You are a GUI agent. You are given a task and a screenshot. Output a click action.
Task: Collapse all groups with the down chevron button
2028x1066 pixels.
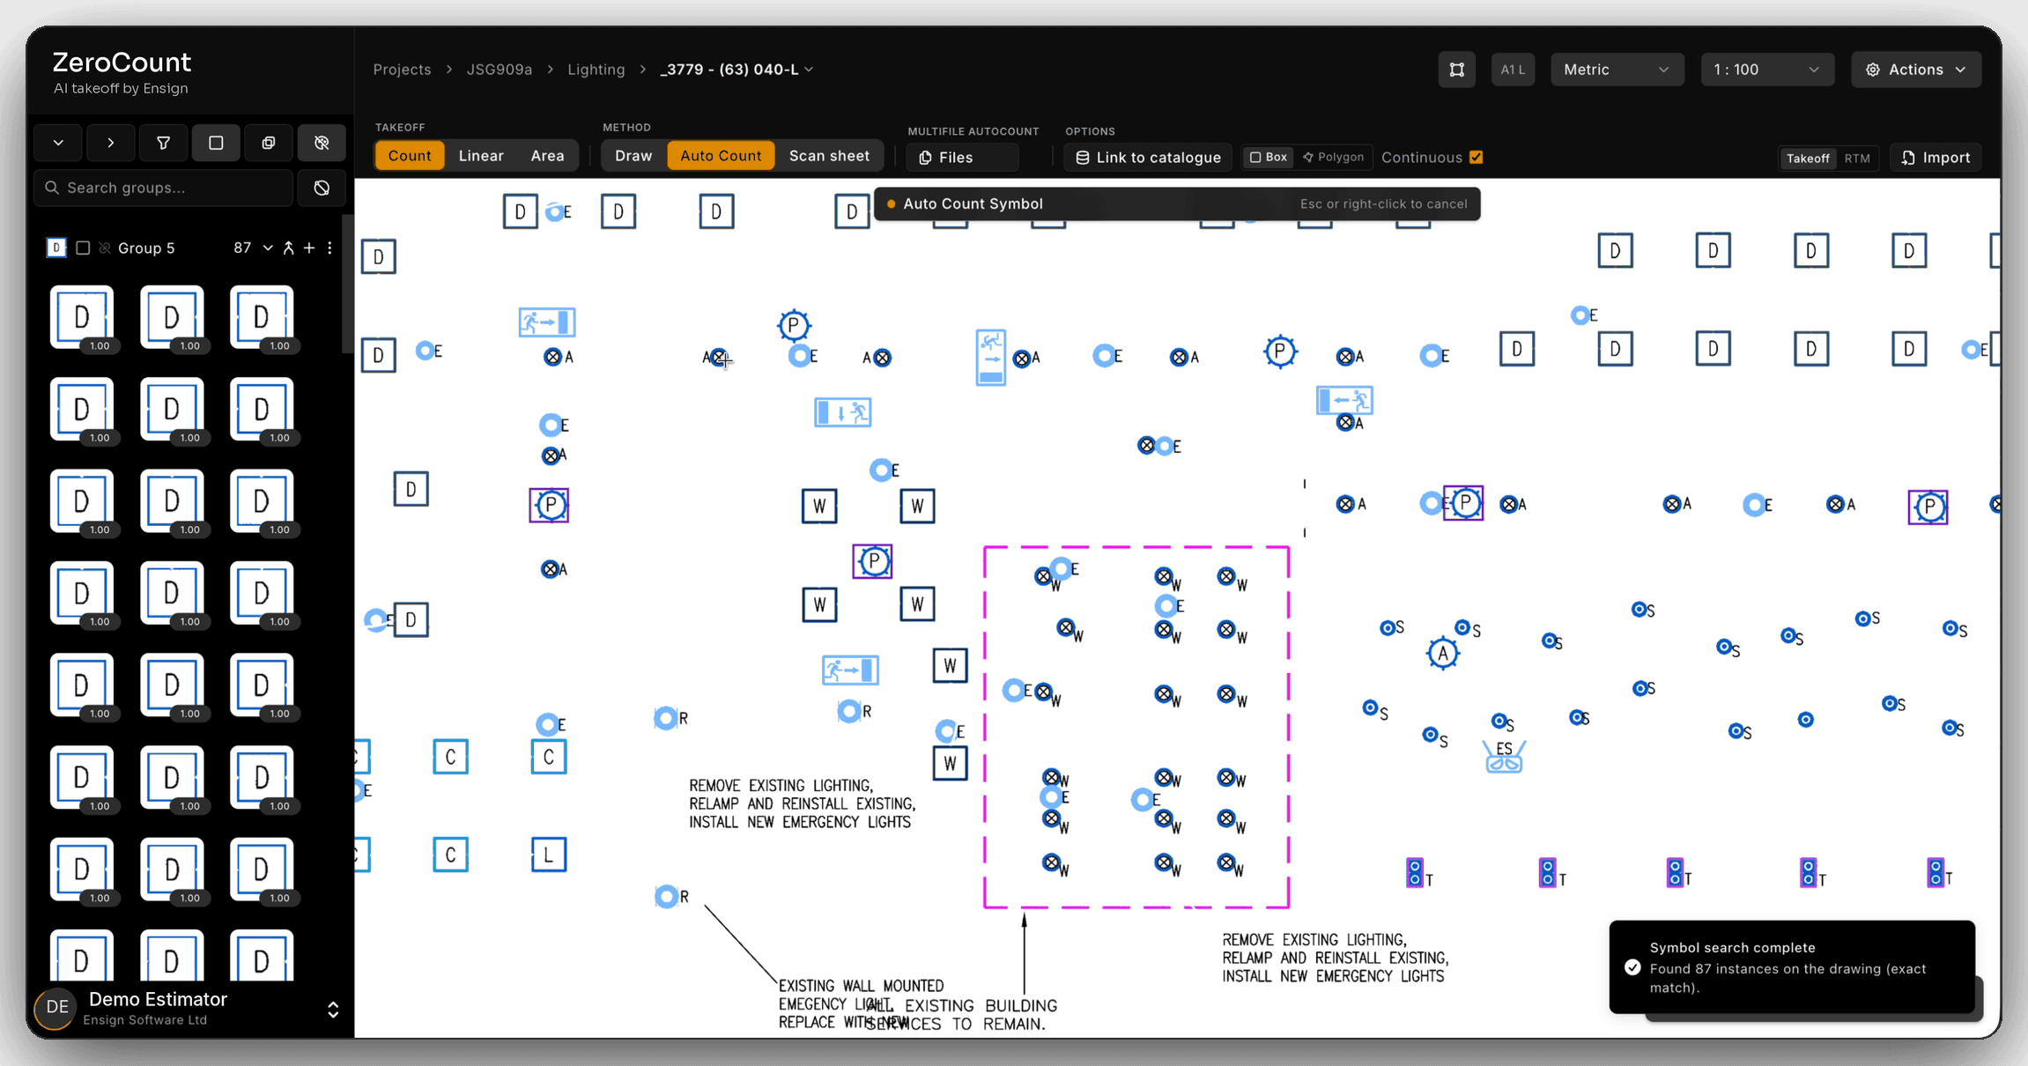58,143
